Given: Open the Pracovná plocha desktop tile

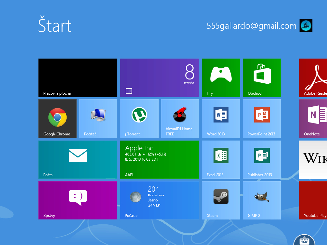Looking at the screenshot, I should click(78, 78).
